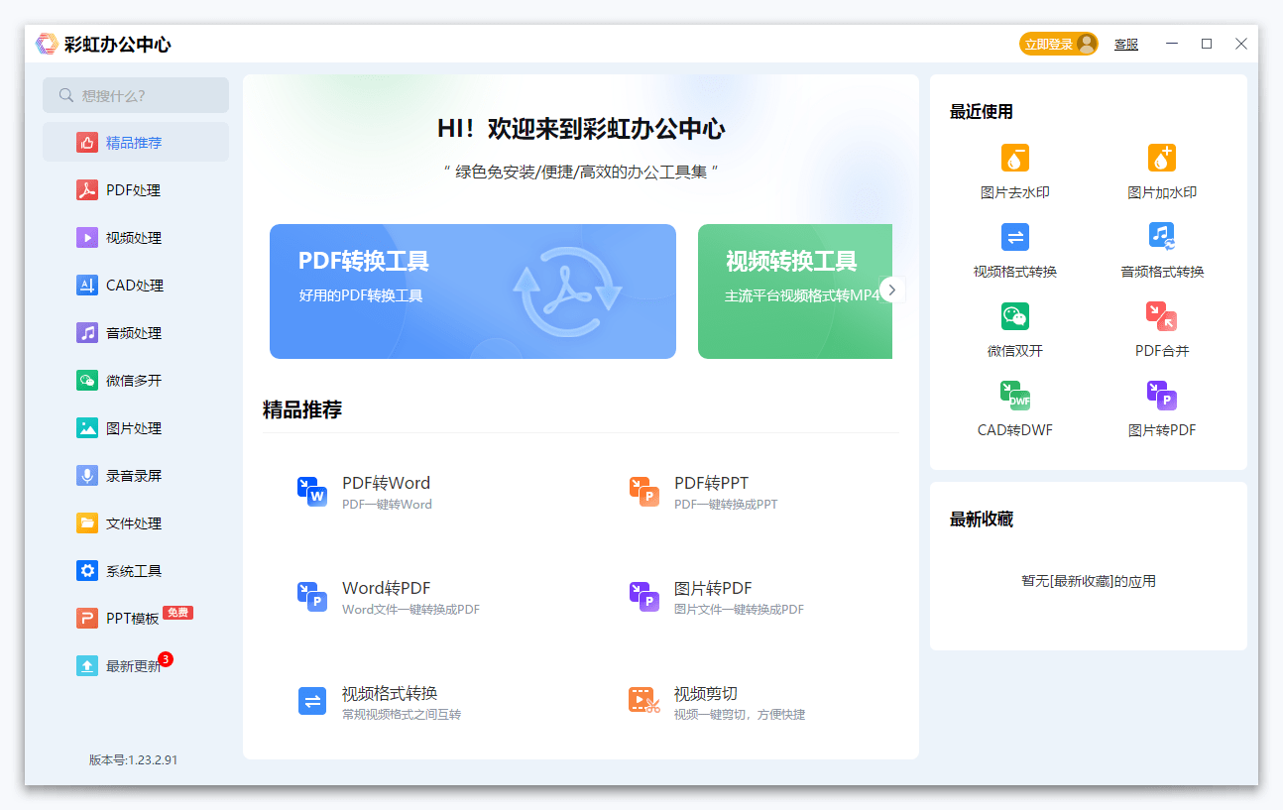
Task: Click the 图片处理 picture icon
Action: point(87,428)
